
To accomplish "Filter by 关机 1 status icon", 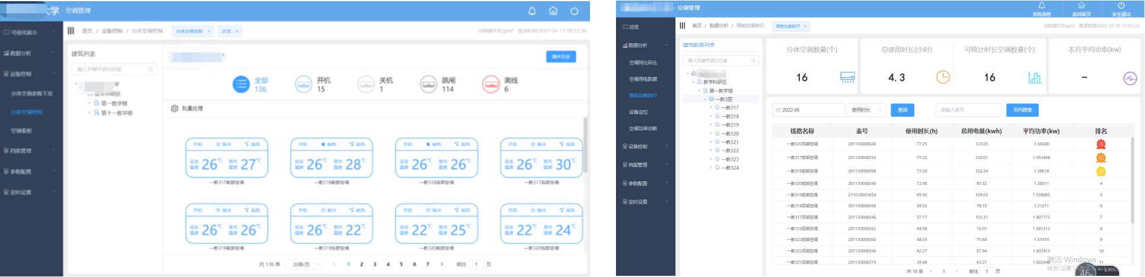I will point(366,84).
